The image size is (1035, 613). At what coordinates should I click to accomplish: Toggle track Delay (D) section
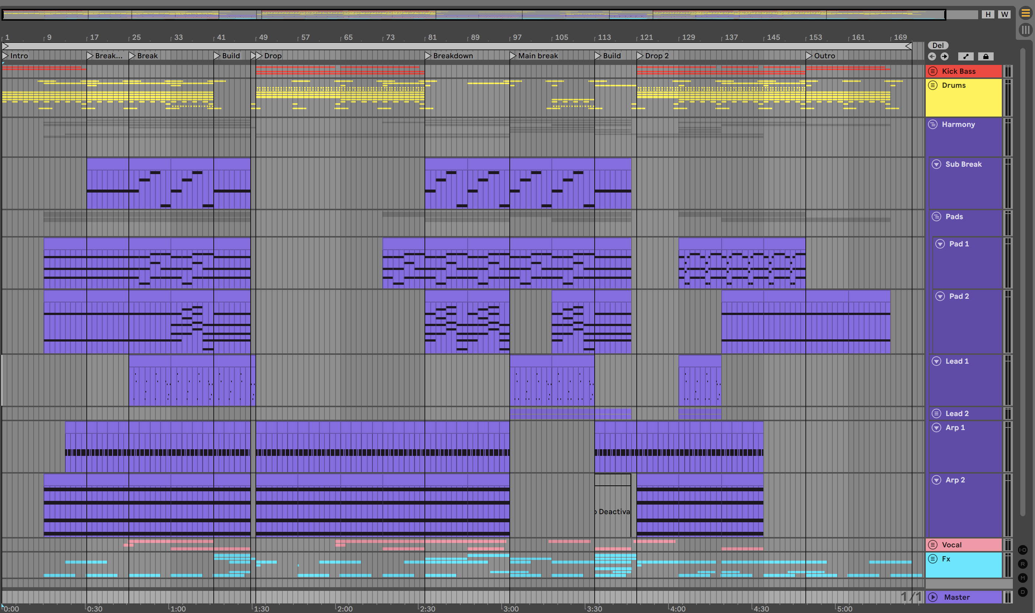pos(1022,592)
